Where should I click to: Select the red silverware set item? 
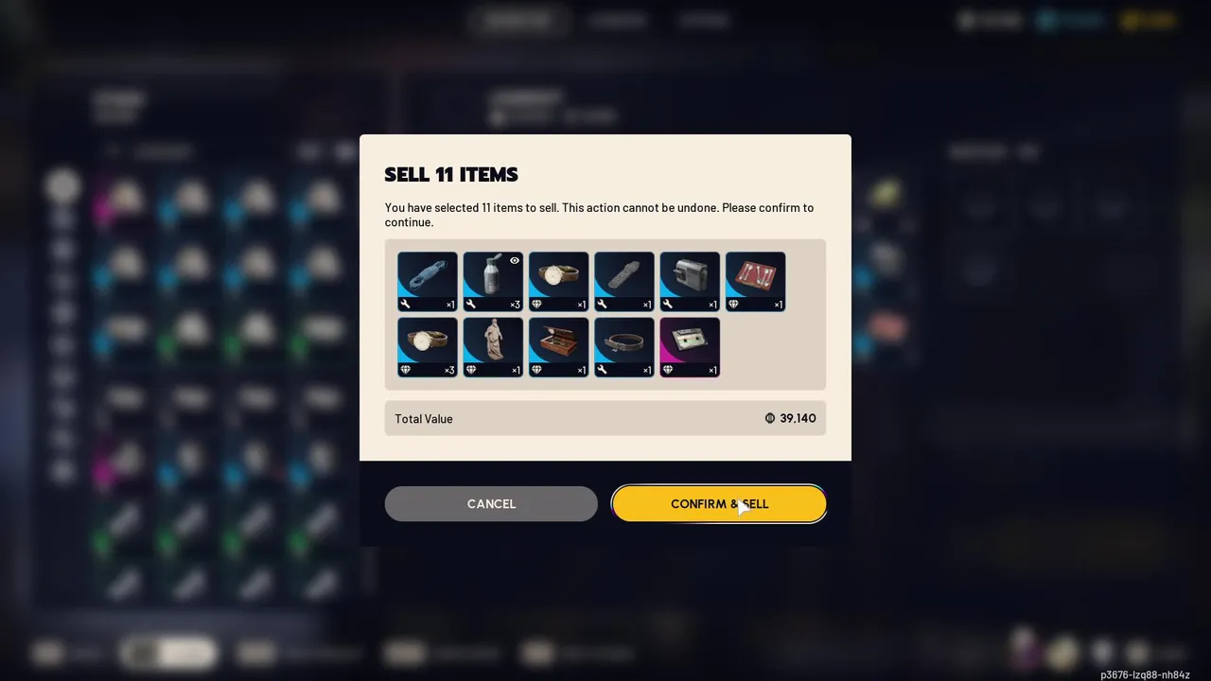click(x=755, y=281)
